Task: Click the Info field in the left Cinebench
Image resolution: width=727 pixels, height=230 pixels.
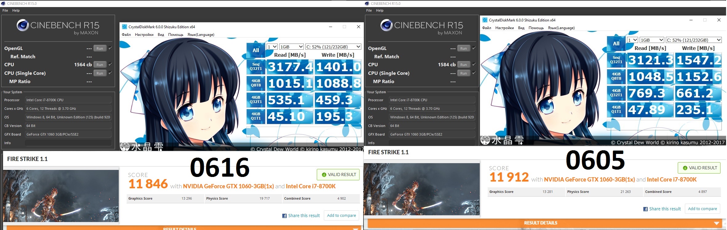Action: tap(68, 143)
